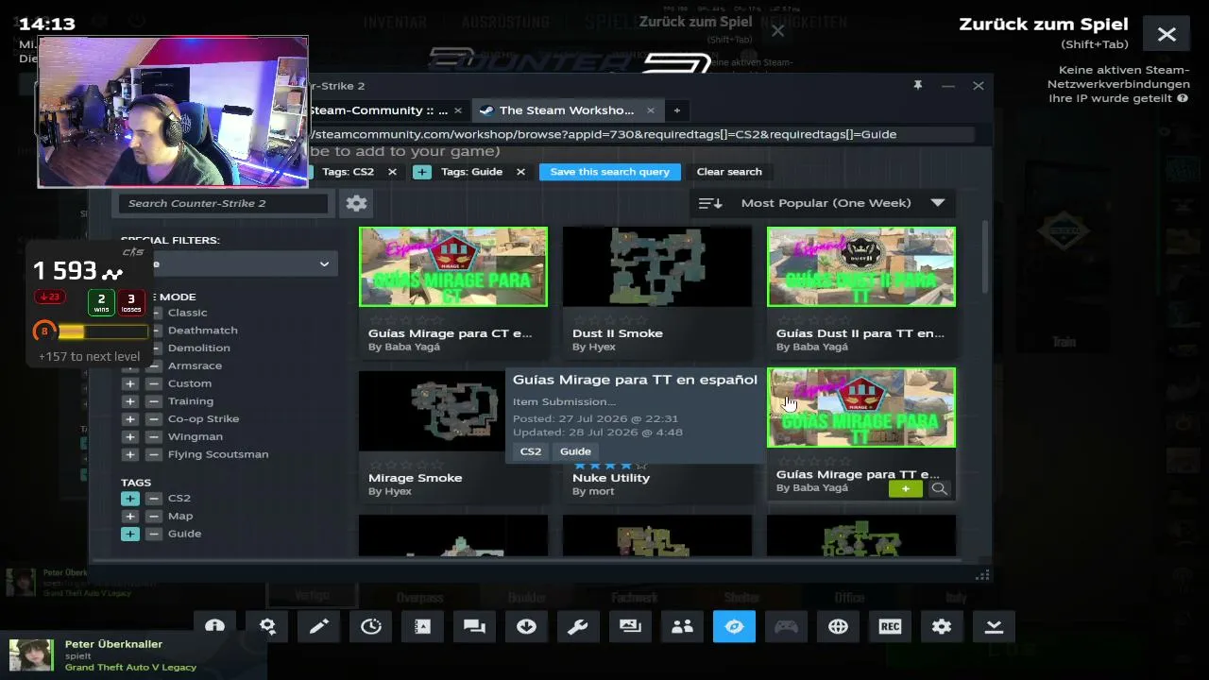
Task: Click the steamcommunity.com workshop URL address bar
Action: coord(642,134)
